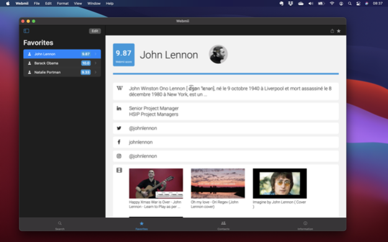Click person icon beside John Lennon

[x=29, y=54]
